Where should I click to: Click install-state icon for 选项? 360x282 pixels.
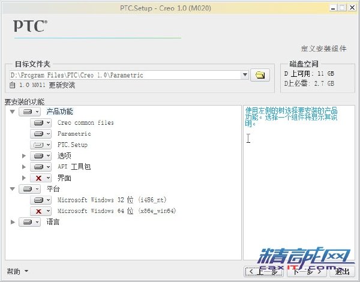tap(38, 156)
